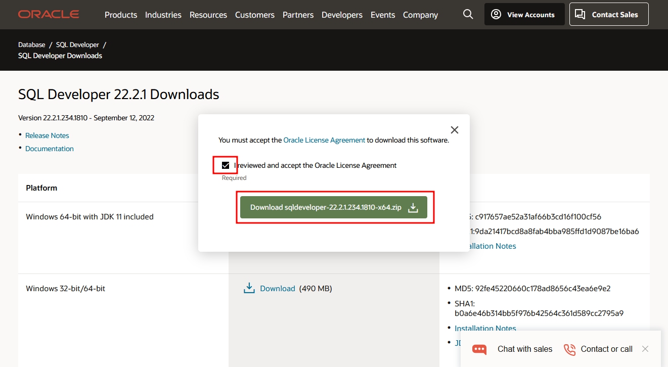
Task: Open the Industries menu
Action: (x=163, y=15)
